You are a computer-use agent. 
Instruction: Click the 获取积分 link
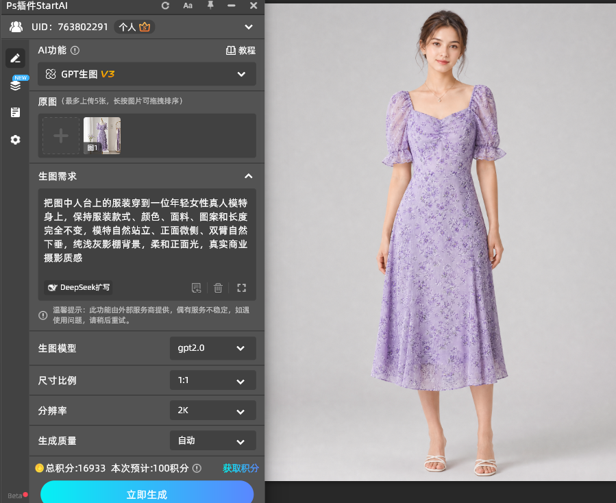pos(241,468)
